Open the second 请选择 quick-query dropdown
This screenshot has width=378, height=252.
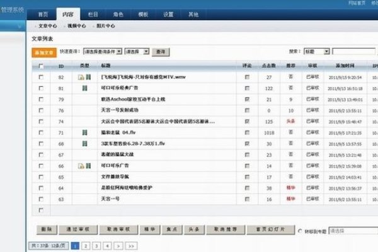(x=137, y=52)
